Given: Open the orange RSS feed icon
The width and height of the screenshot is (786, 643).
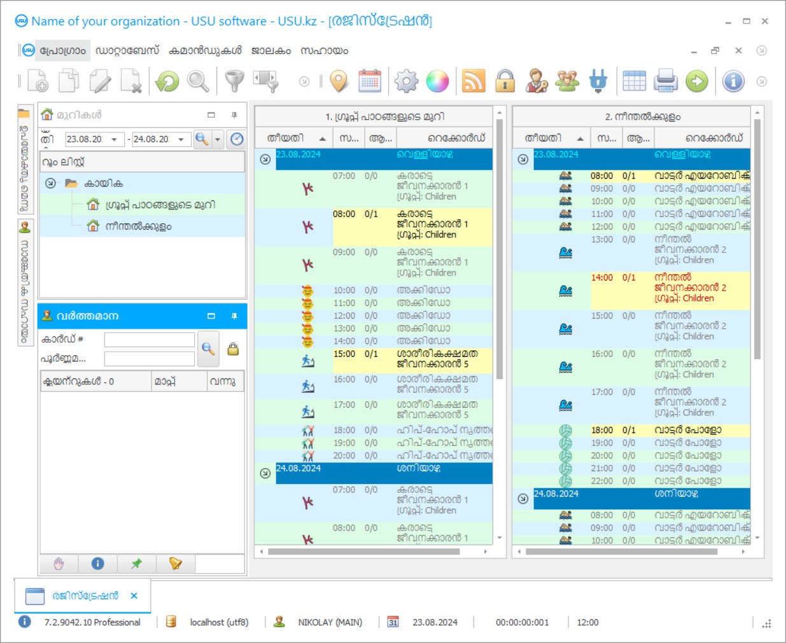Looking at the screenshot, I should coord(473,81).
